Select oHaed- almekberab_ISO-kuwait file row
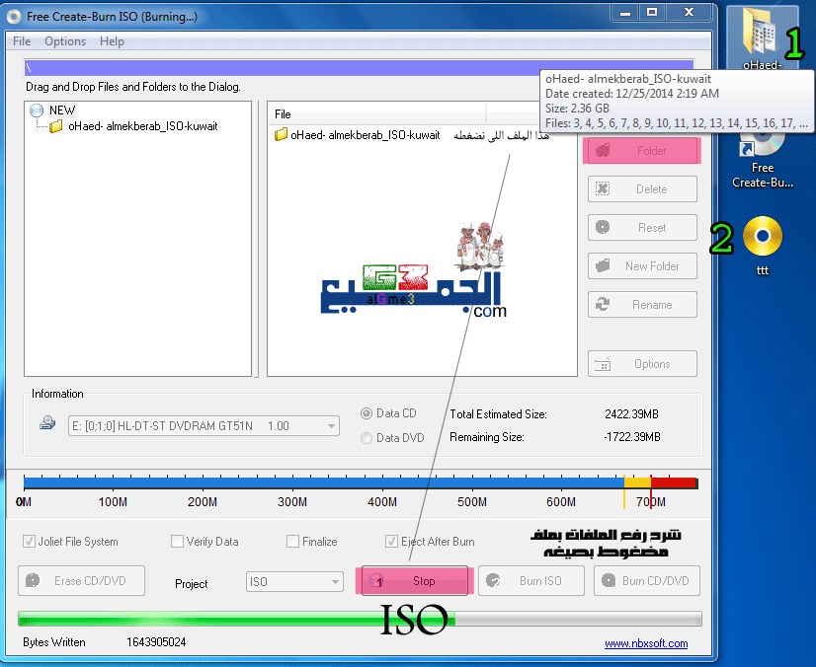The height and width of the screenshot is (667, 816). coord(365,135)
